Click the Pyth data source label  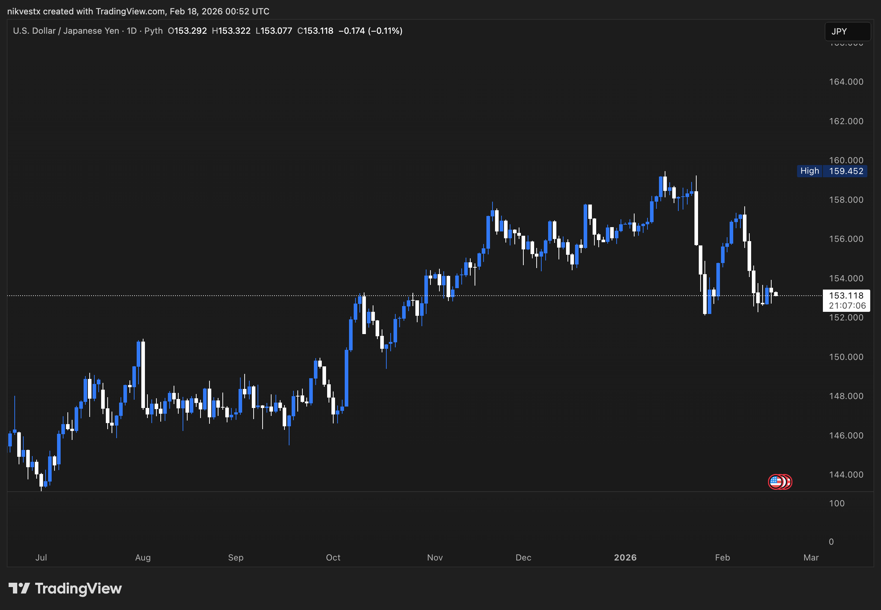(153, 31)
